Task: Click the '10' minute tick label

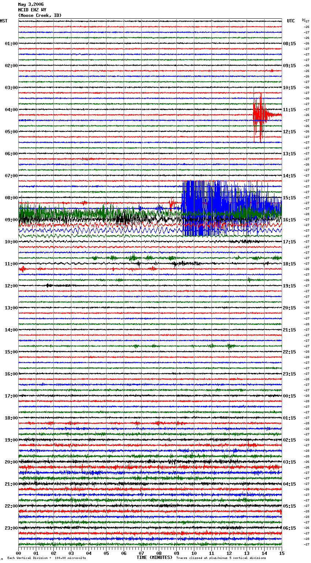Action: click(x=194, y=553)
